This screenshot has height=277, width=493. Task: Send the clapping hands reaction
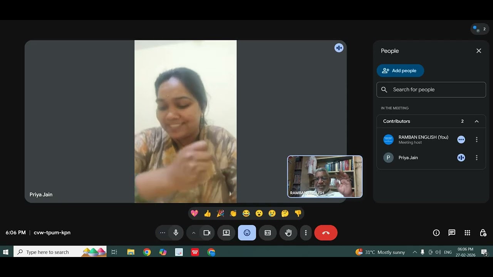[x=233, y=213]
